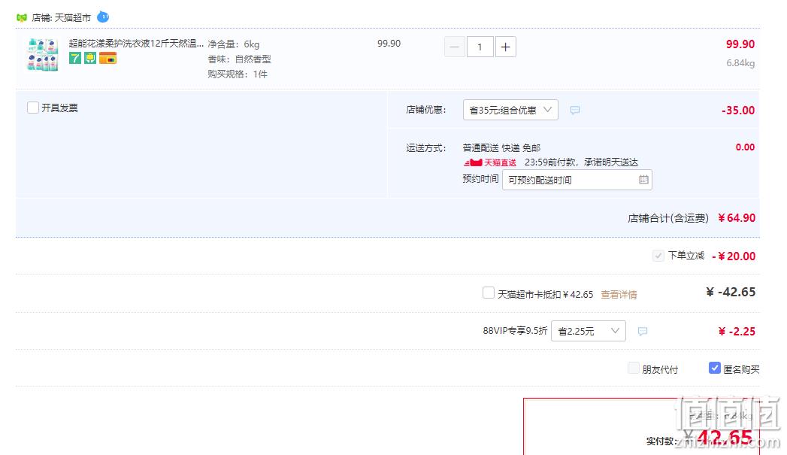Click the 店铺: 天猫超市 store name
Screen dimensions: 787x455
pyautogui.click(x=61, y=17)
